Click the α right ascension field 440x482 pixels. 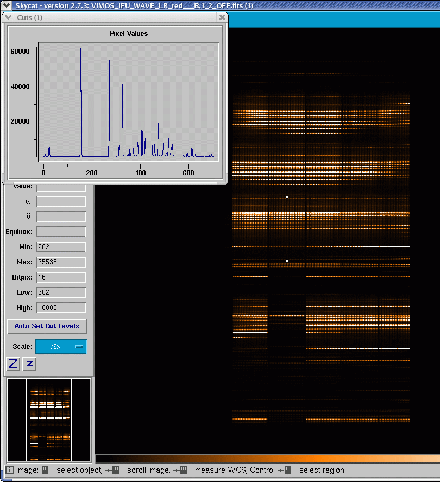pyautogui.click(x=61, y=202)
